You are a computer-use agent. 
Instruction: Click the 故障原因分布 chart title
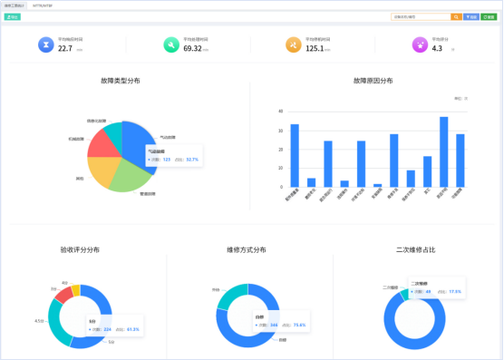click(373, 81)
